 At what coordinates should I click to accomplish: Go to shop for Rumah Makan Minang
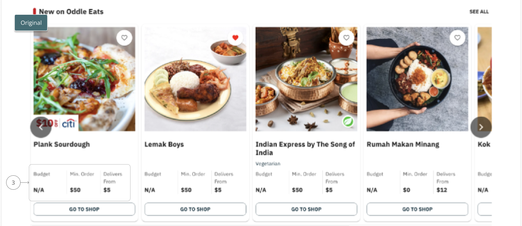click(417, 209)
